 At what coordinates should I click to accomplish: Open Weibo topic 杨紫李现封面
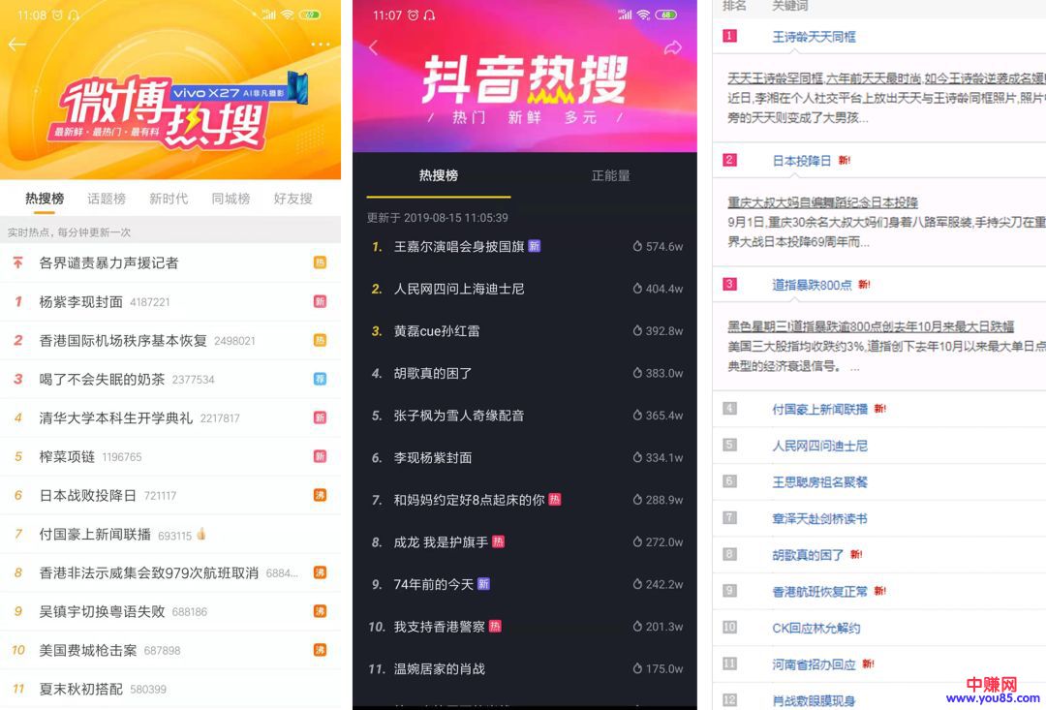click(x=81, y=301)
